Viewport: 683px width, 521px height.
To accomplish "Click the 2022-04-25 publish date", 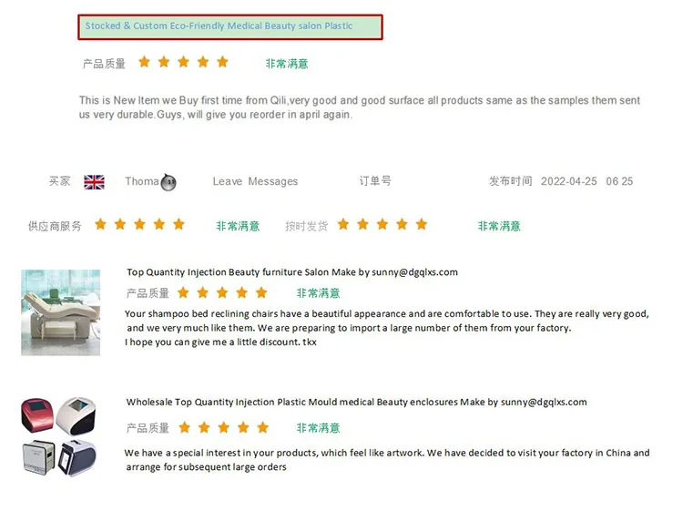I will tap(569, 181).
